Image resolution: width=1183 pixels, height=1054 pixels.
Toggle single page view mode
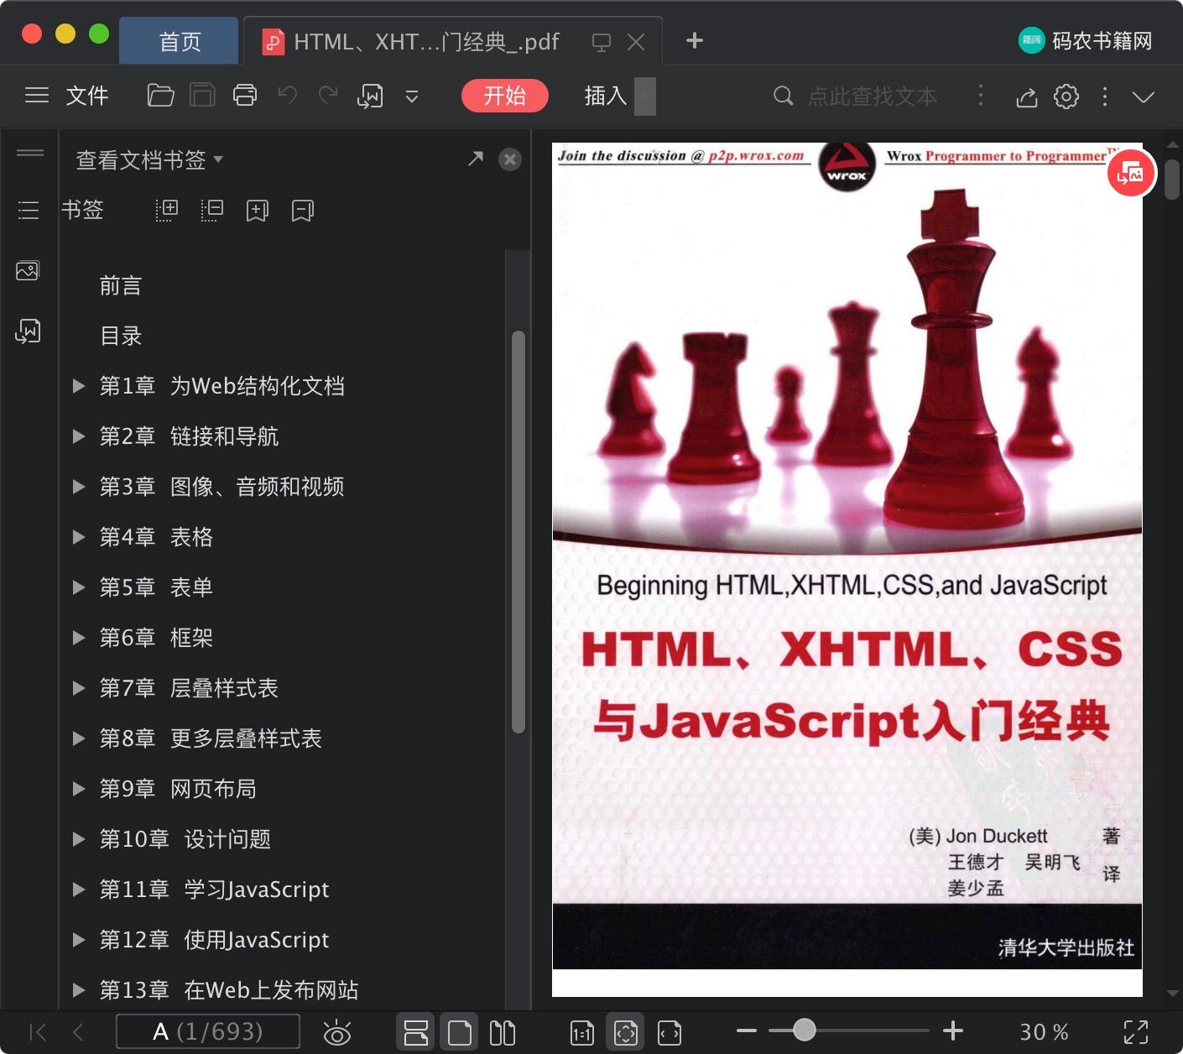click(460, 1032)
